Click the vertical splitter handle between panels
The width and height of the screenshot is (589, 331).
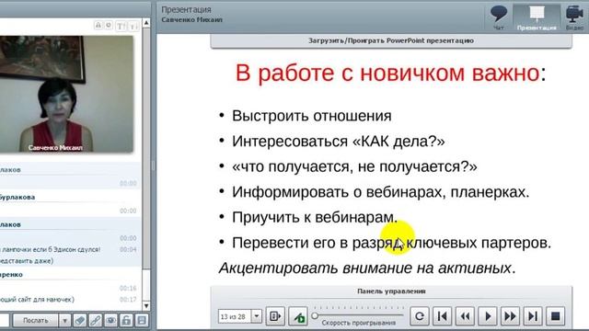[153, 165]
